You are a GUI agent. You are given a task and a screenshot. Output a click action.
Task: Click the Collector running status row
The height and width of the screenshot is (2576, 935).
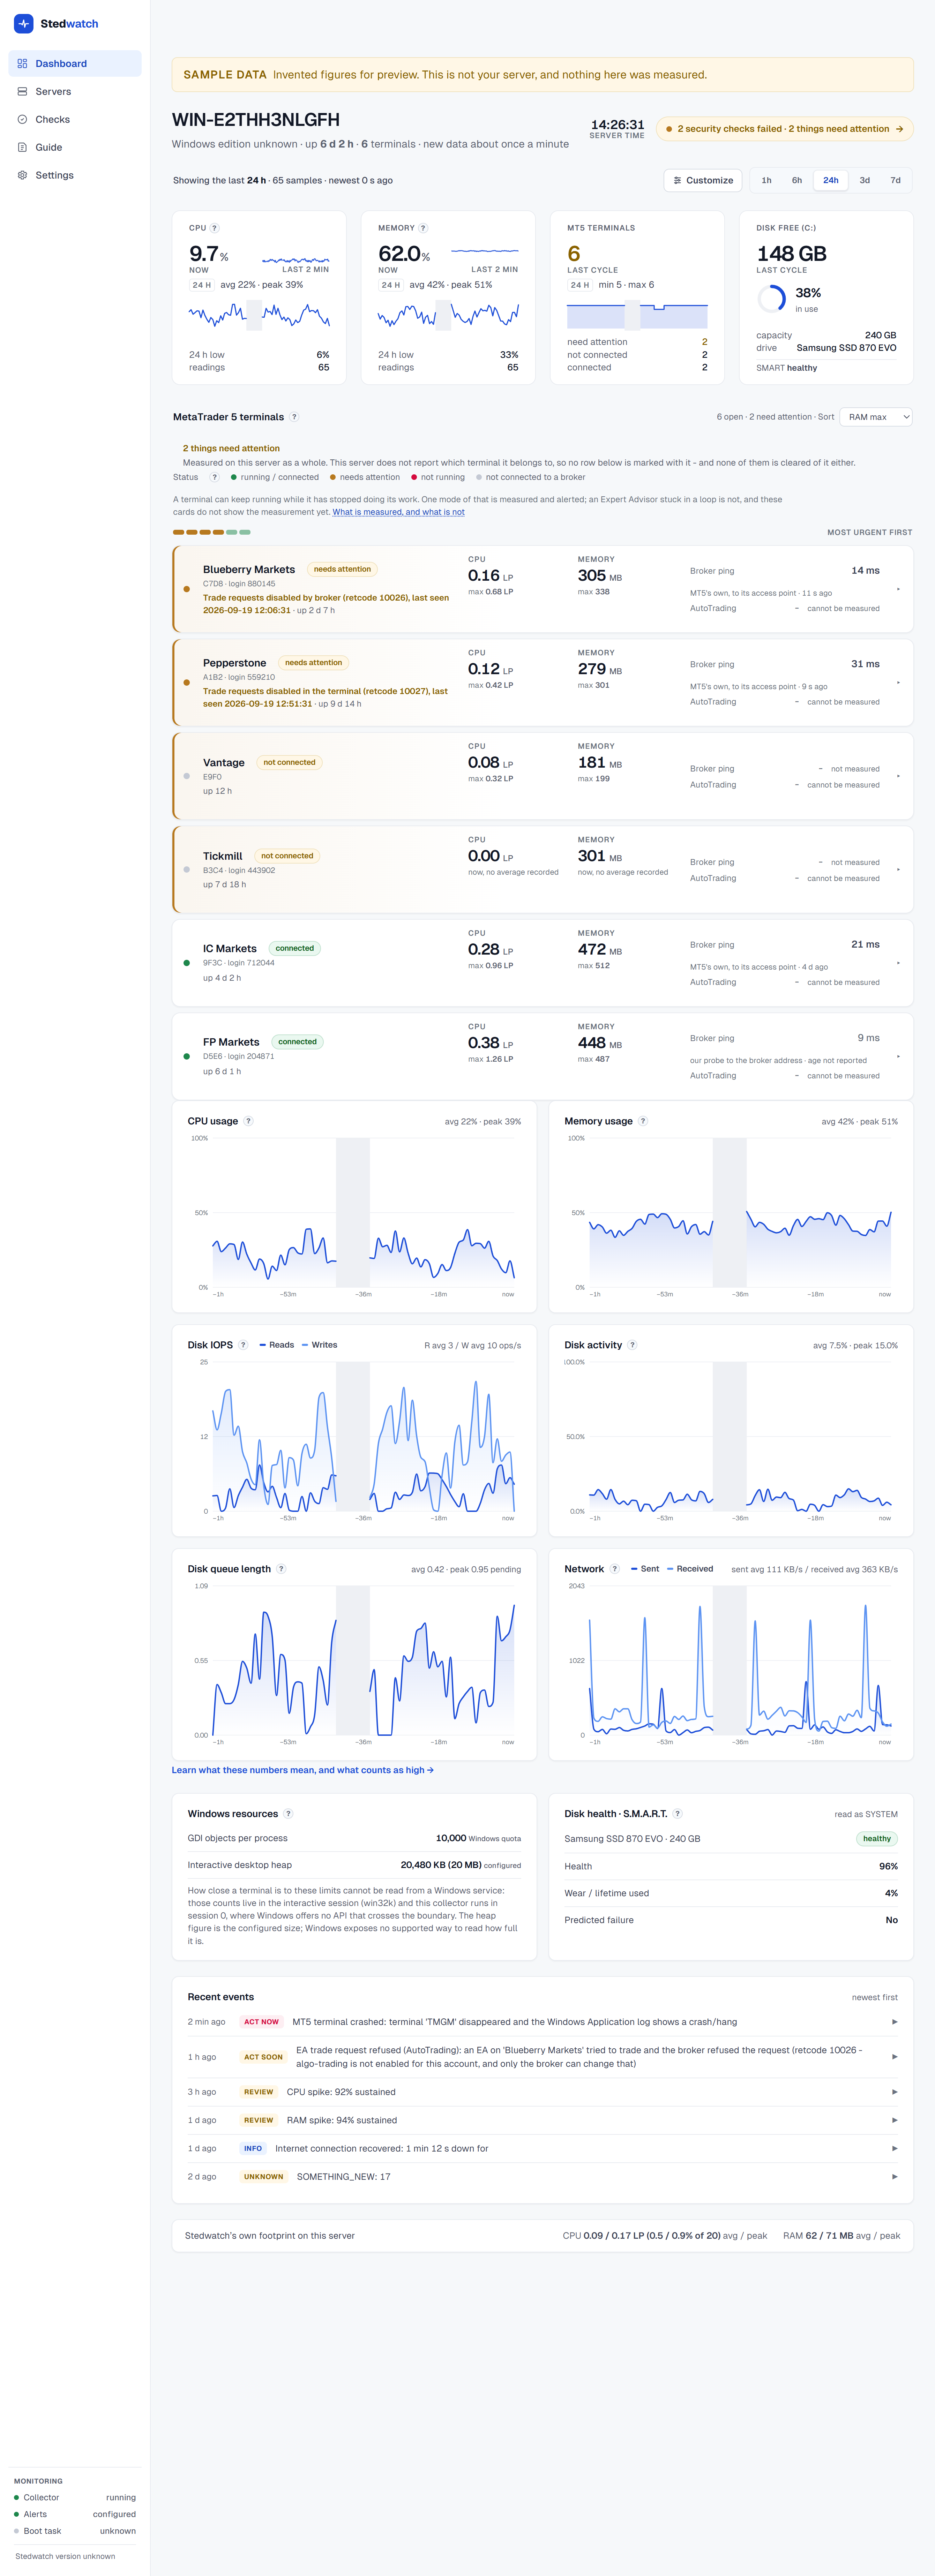pyautogui.click(x=75, y=2498)
